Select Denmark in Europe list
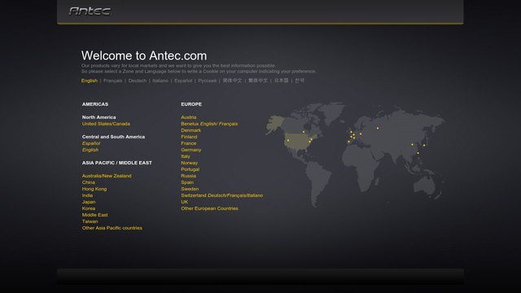Image resolution: width=521 pixels, height=293 pixels. (x=190, y=130)
